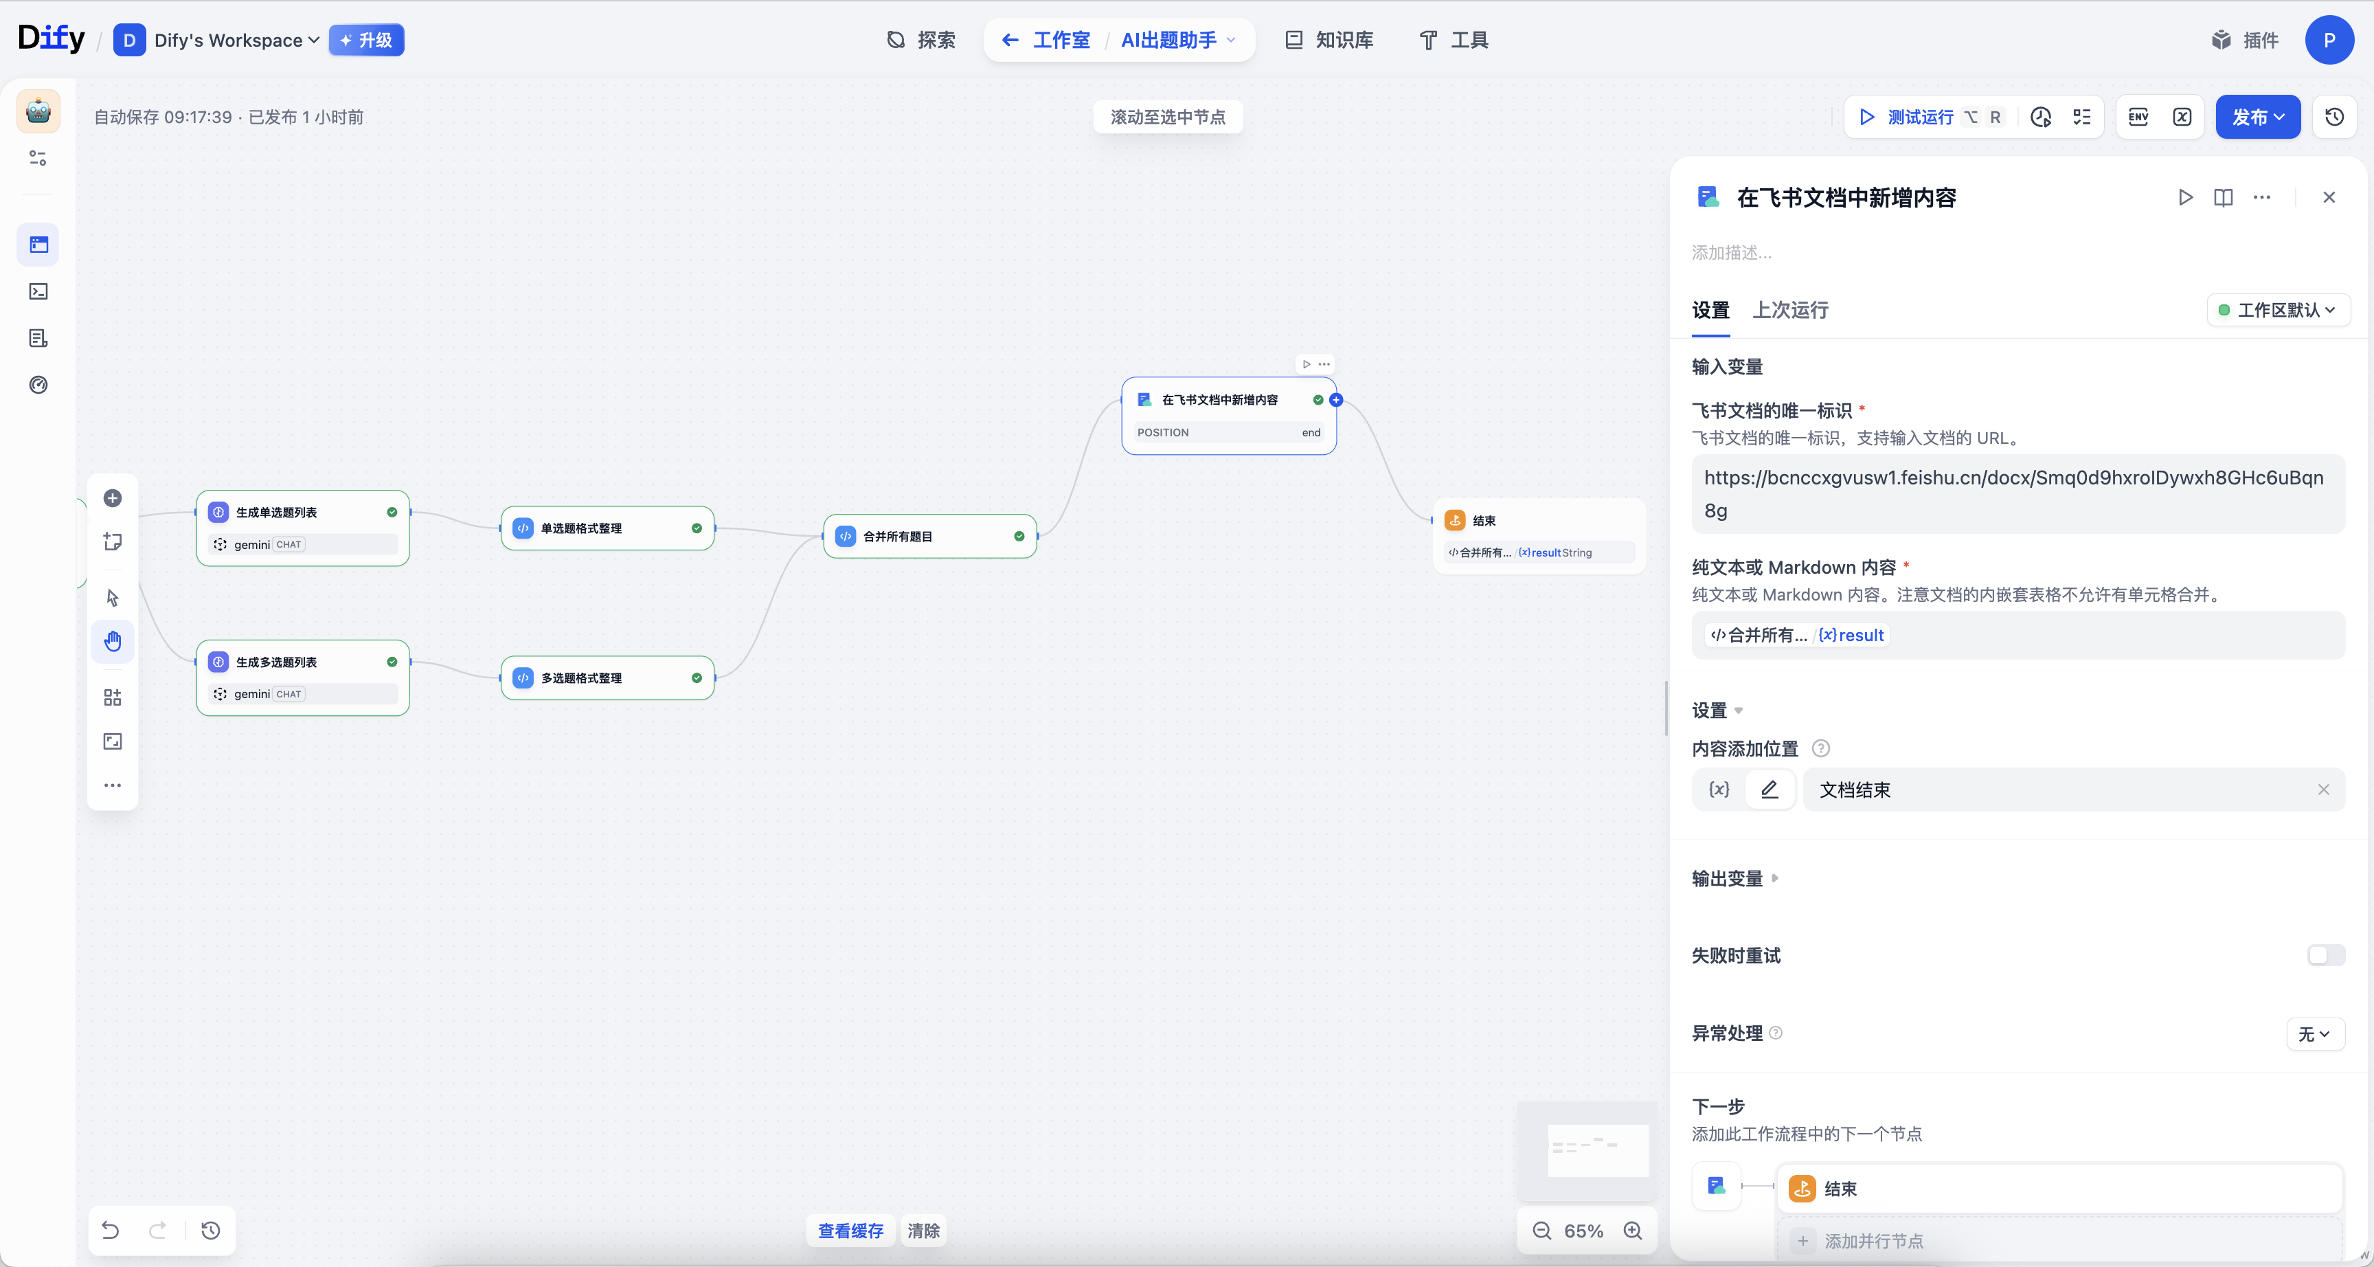The height and width of the screenshot is (1267, 2374).
Task: Click the 测试运行 button
Action: coord(1907,117)
